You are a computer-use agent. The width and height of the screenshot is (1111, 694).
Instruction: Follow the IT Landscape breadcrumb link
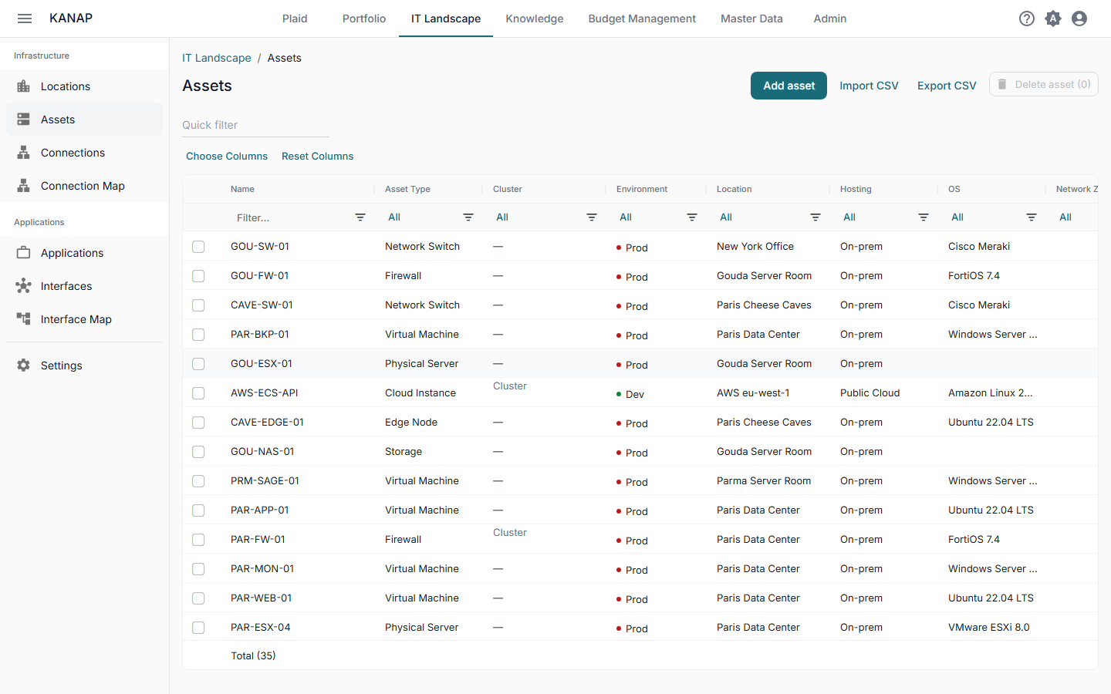pyautogui.click(x=217, y=58)
